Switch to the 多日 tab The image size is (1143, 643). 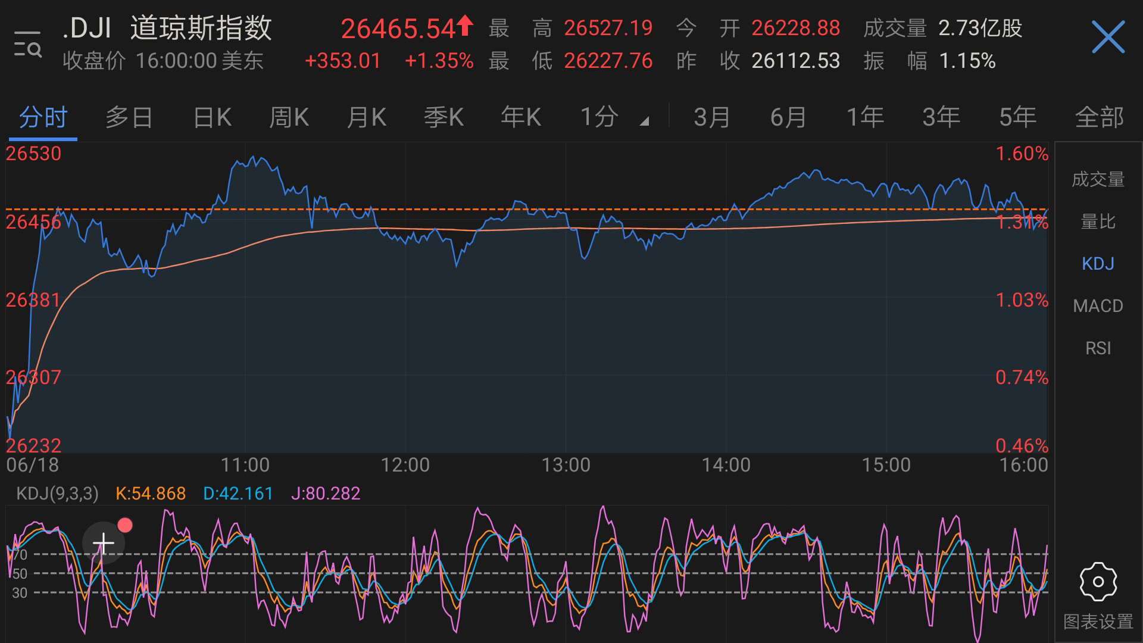(x=129, y=117)
